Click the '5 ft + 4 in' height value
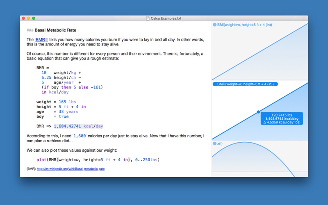The width and height of the screenshot is (328, 205). coord(72,107)
